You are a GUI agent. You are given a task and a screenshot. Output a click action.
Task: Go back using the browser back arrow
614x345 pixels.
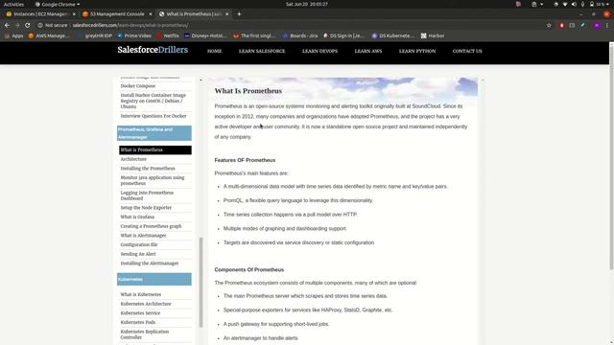[7, 25]
